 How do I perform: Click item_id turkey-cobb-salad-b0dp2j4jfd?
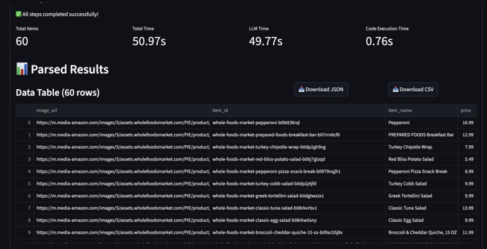297,183
